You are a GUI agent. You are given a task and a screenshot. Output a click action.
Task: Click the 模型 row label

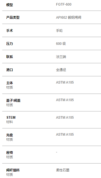click(x=10, y=5)
